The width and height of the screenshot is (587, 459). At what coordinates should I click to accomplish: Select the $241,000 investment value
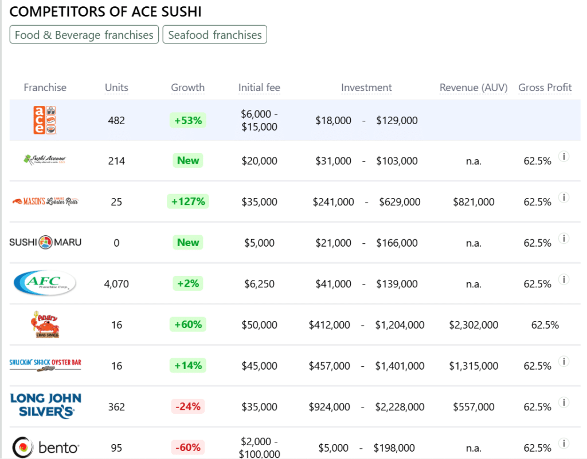point(333,202)
